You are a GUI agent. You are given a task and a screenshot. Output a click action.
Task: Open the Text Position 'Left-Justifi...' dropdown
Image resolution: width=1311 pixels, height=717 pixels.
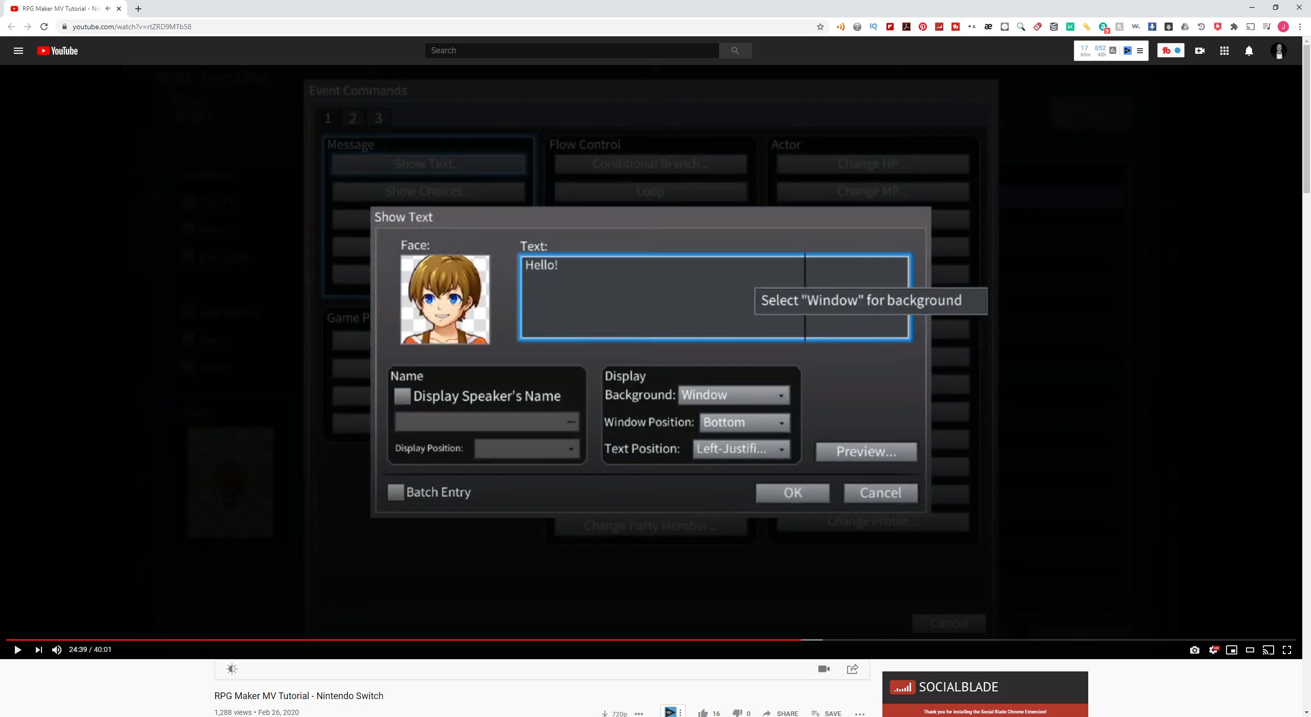coord(742,449)
